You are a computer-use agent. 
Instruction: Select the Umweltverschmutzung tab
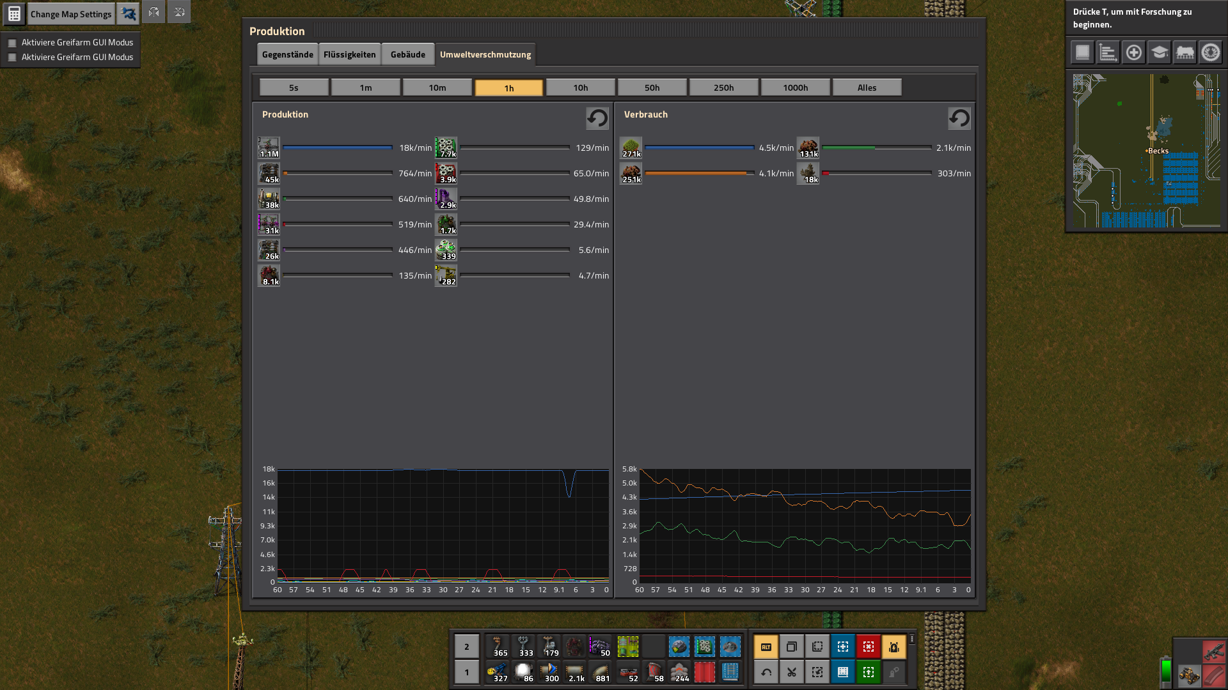485,54
